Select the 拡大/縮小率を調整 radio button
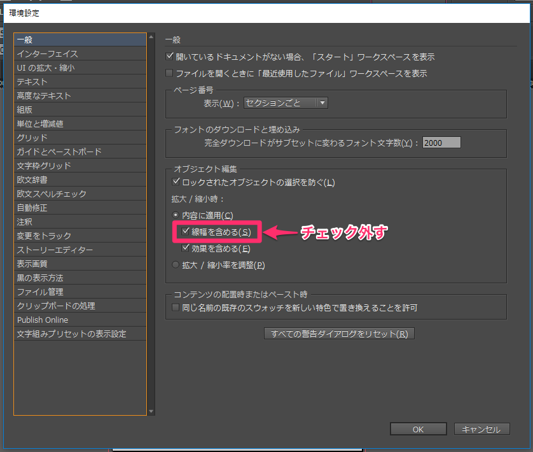Image resolution: width=533 pixels, height=452 pixels. tap(176, 264)
